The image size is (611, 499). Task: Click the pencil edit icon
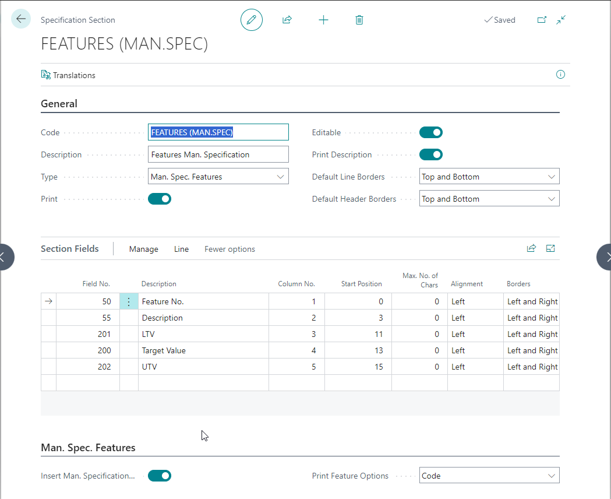(x=252, y=20)
